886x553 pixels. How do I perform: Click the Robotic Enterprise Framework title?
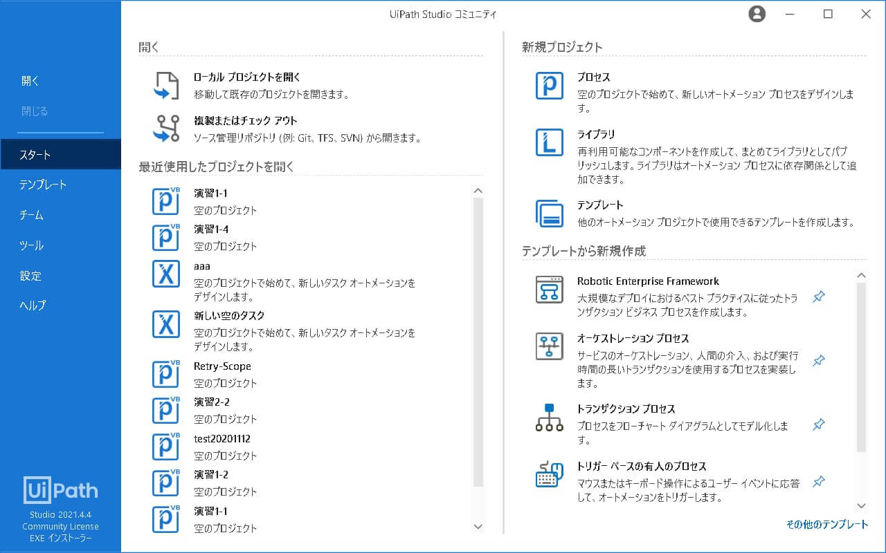[648, 281]
